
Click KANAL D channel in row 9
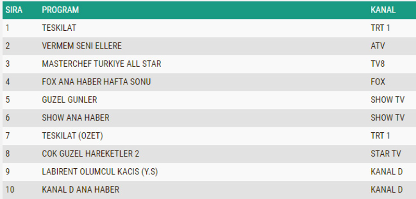[387, 172]
